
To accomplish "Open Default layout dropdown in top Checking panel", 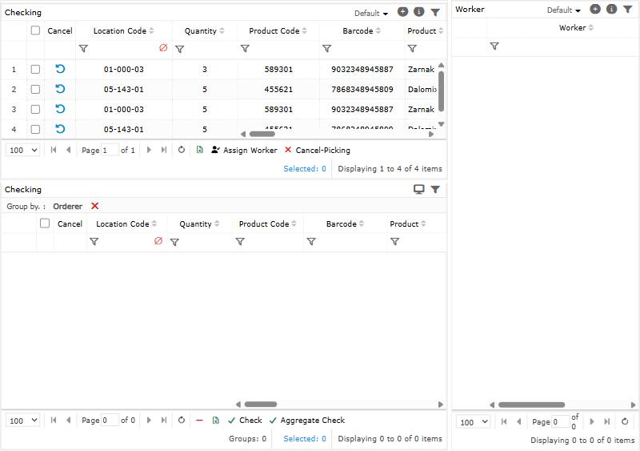I will point(371,13).
